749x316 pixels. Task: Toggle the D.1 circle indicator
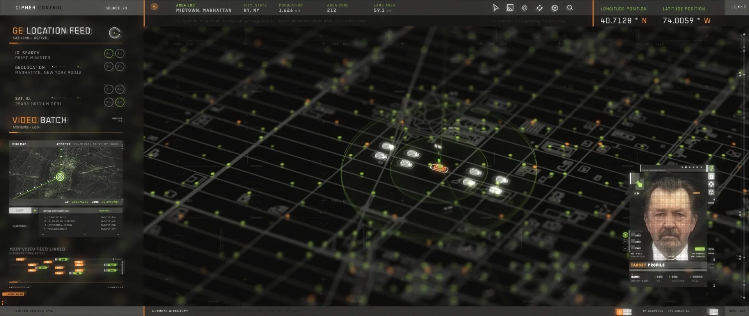[x=109, y=102]
